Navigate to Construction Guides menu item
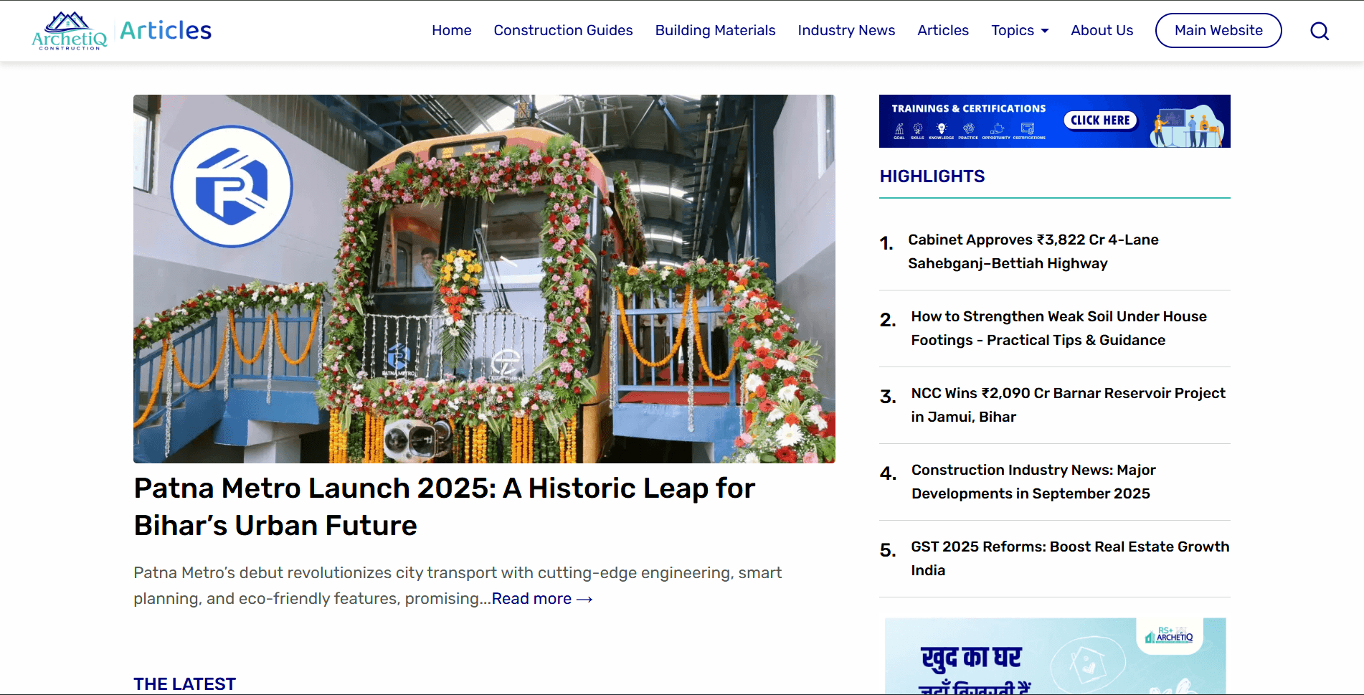The height and width of the screenshot is (695, 1364). coord(563,30)
